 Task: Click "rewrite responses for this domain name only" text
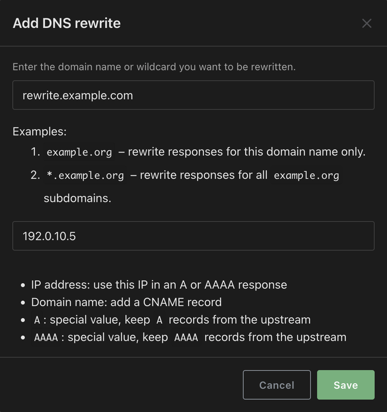[247, 152]
